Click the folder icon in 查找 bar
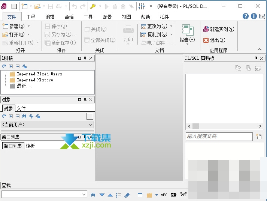Screen dimensions: 267x201 (x=149, y=195)
